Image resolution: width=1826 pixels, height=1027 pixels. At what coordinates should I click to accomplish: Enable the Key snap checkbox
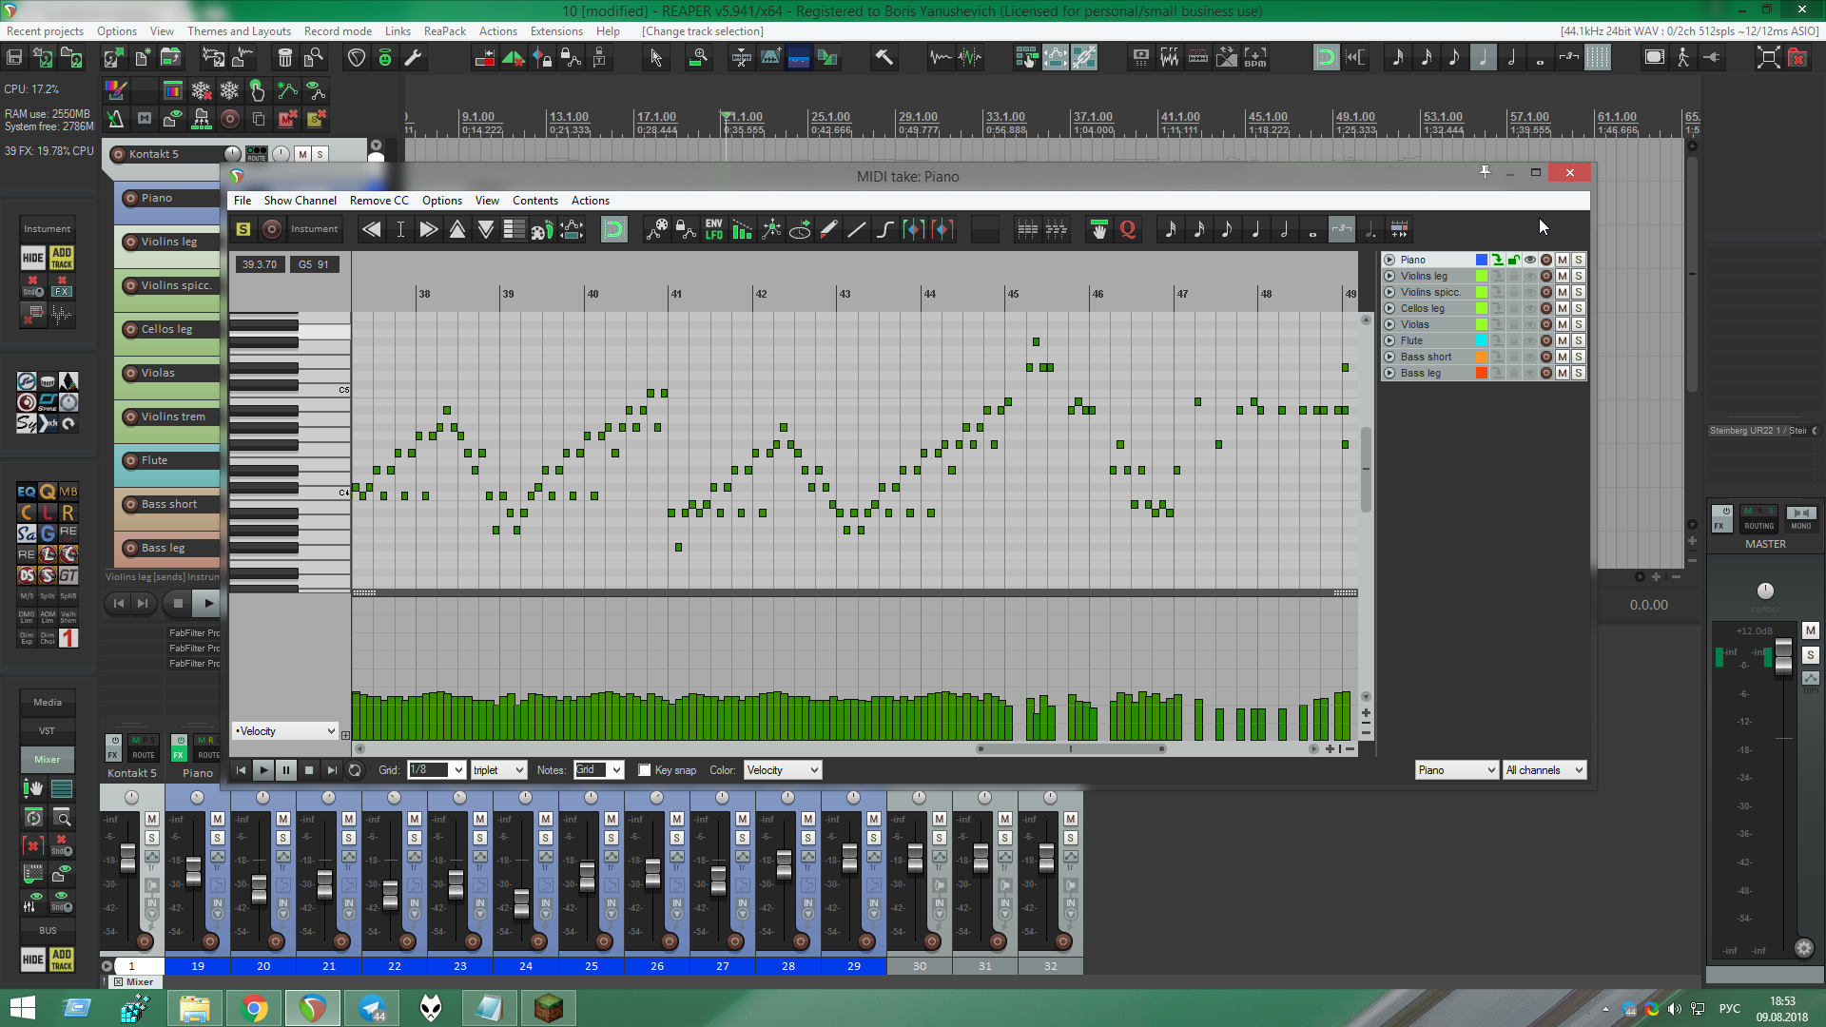tap(645, 770)
